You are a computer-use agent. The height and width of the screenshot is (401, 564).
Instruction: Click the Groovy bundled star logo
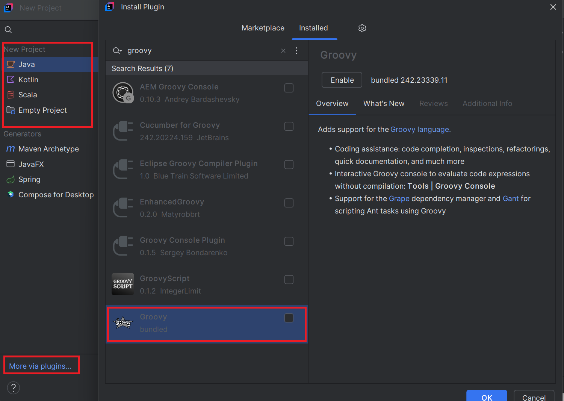point(123,322)
